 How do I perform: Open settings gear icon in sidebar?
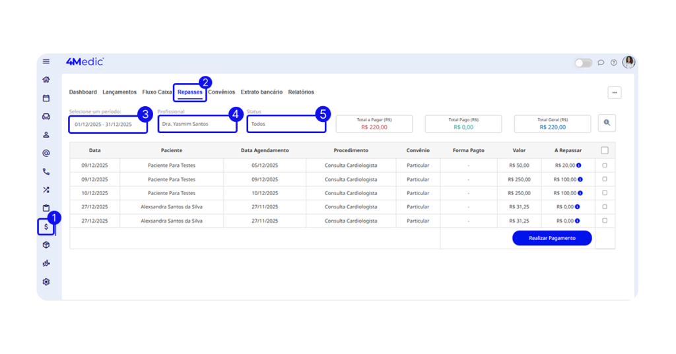coord(46,281)
